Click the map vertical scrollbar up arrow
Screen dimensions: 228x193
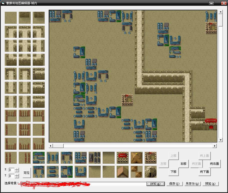[x=221, y=12]
